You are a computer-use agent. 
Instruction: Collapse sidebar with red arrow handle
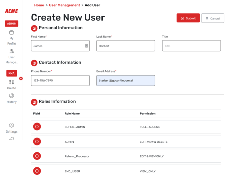pyautogui.click(x=21, y=78)
